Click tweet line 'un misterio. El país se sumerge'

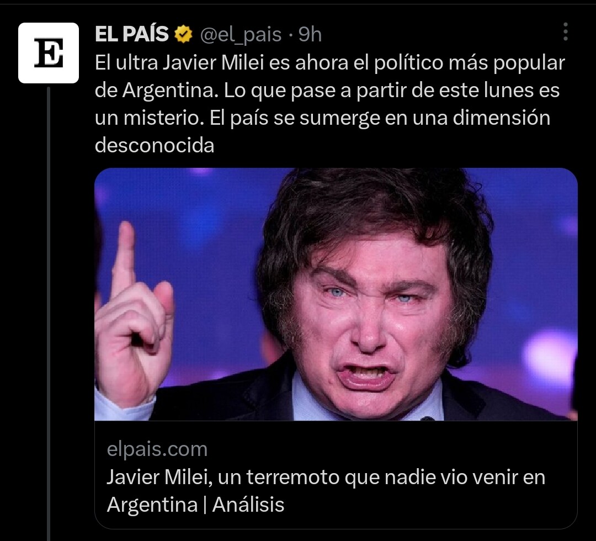pos(322,118)
